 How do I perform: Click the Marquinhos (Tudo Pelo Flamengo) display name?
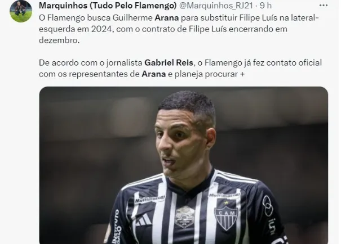coord(108,6)
